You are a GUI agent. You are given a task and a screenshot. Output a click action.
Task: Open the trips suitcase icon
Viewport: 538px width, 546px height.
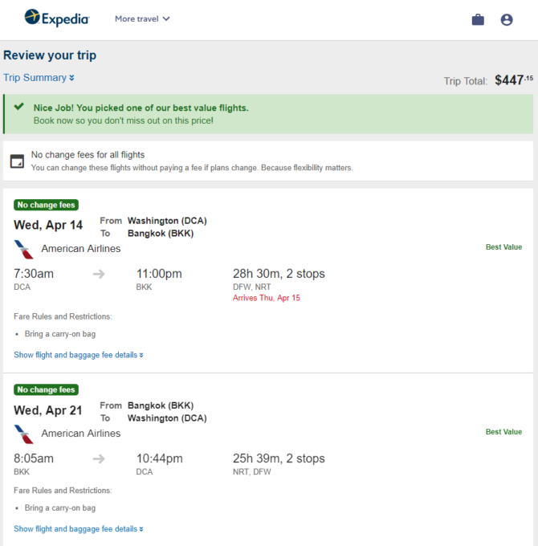pos(478,19)
